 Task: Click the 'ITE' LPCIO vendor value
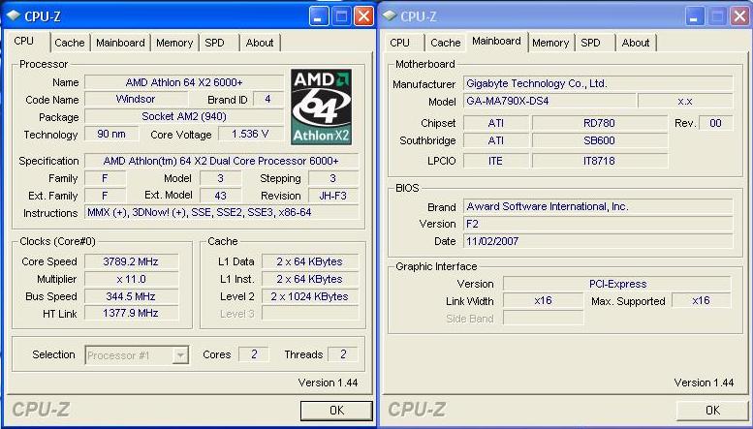(495, 161)
